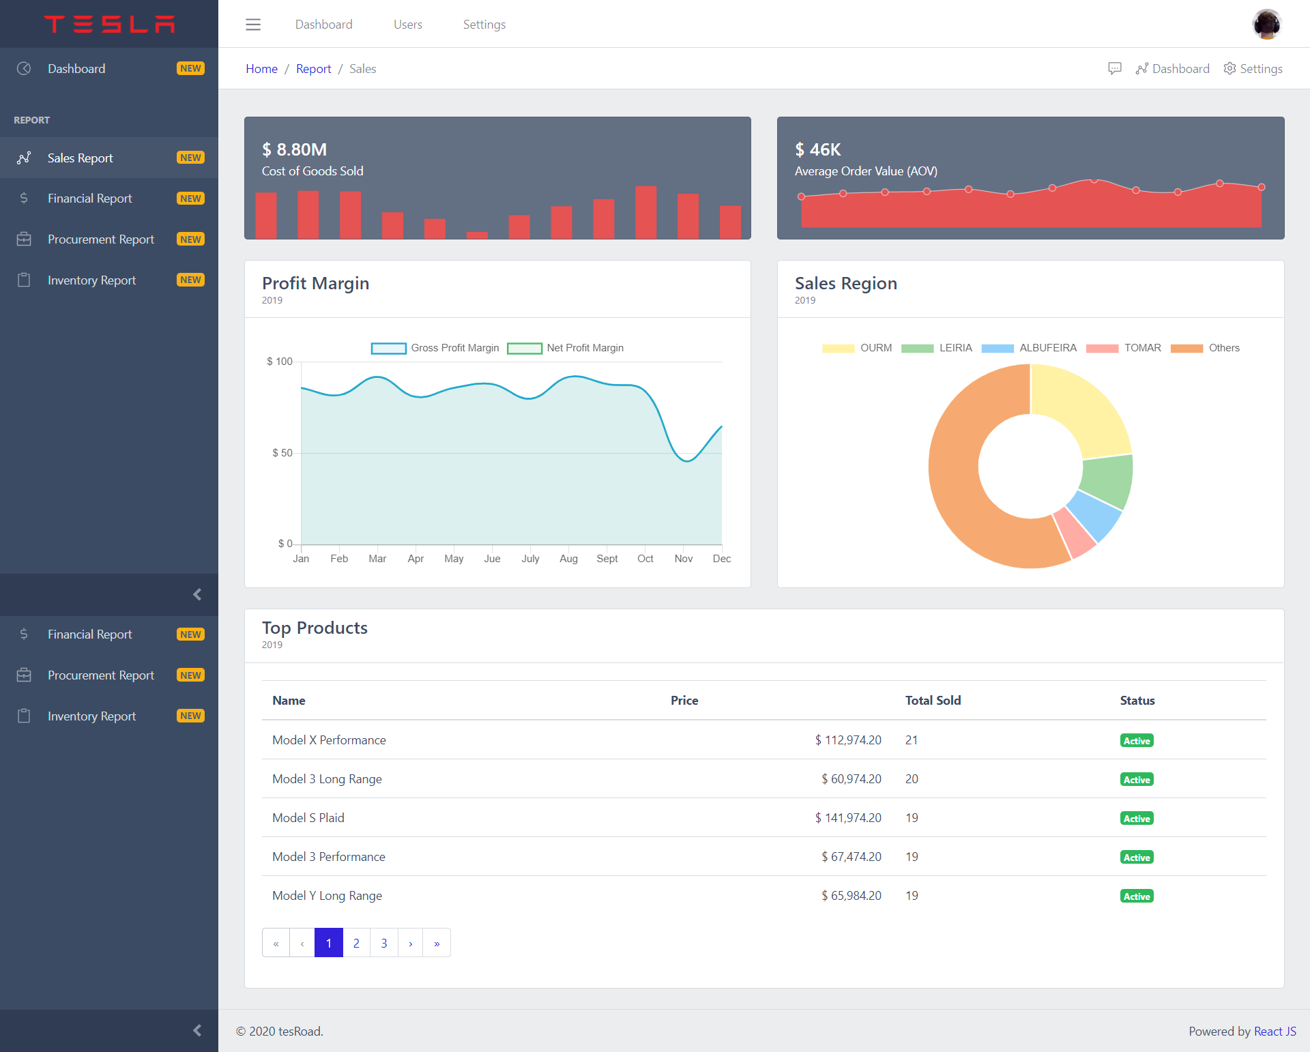1310x1052 pixels.
Task: Open the chat message icon
Action: pyautogui.click(x=1114, y=68)
